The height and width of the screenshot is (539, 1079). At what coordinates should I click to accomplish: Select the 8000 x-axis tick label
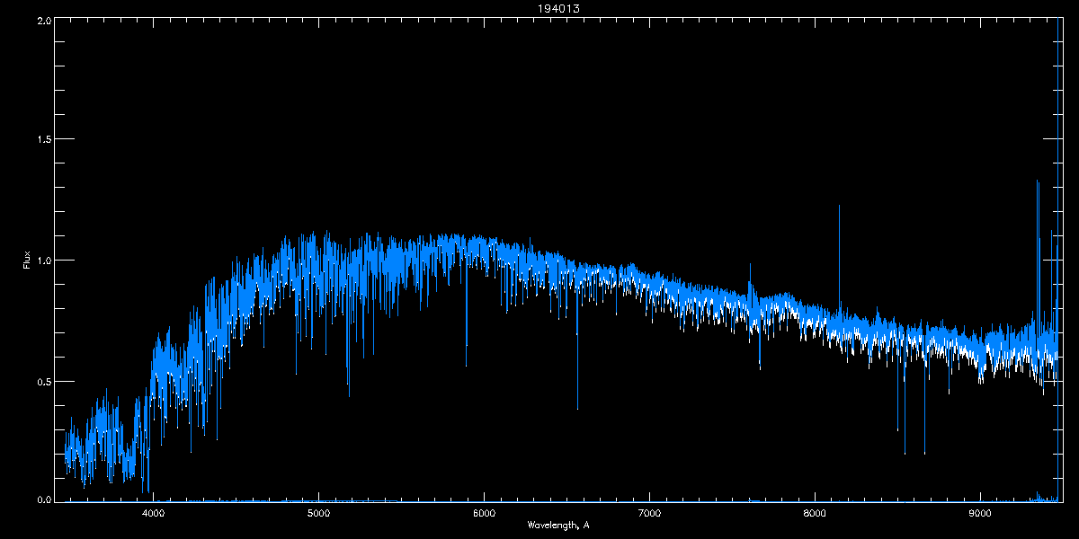815,513
